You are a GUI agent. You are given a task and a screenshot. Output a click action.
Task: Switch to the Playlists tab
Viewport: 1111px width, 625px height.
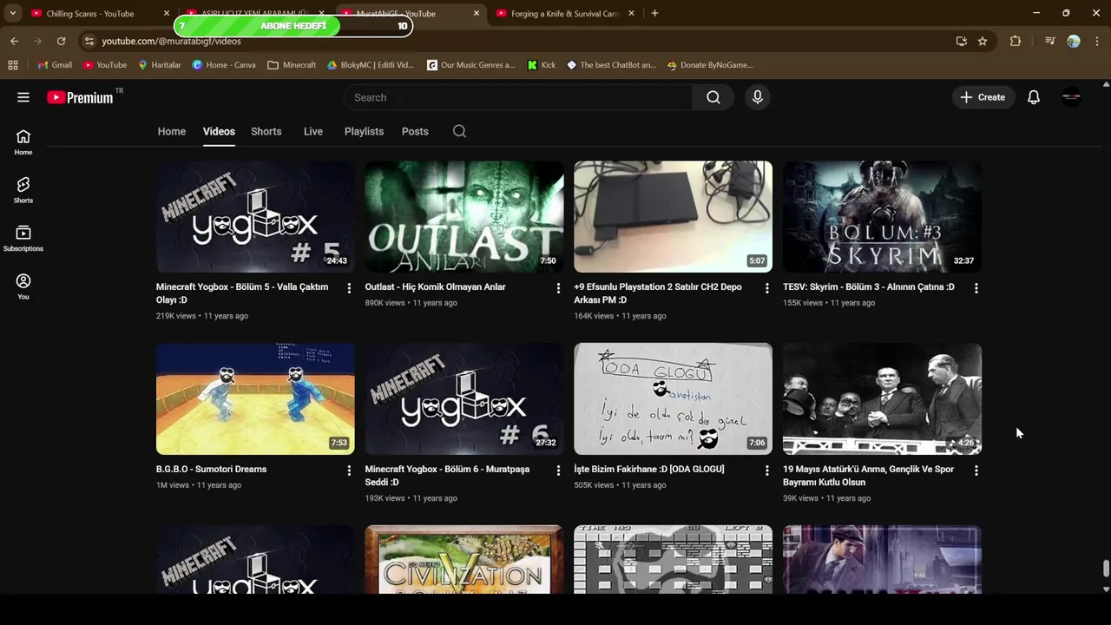(364, 131)
